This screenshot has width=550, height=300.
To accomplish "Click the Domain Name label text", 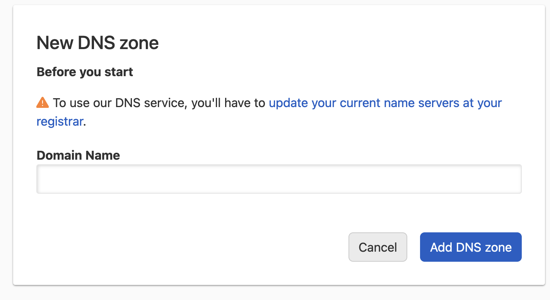I will (78, 155).
